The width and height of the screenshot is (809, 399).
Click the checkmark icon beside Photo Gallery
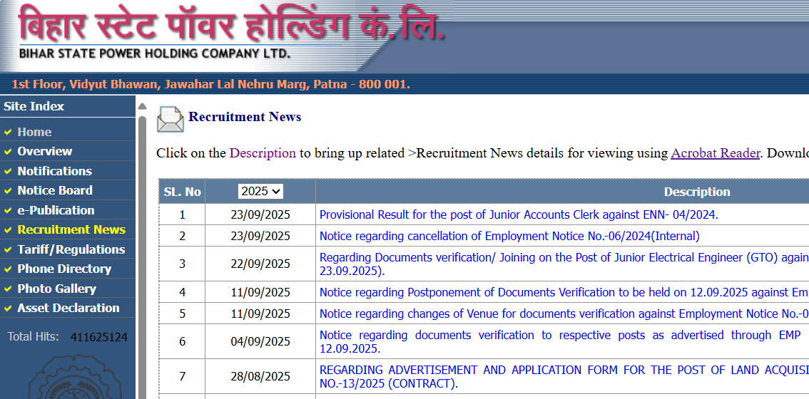pos(8,289)
